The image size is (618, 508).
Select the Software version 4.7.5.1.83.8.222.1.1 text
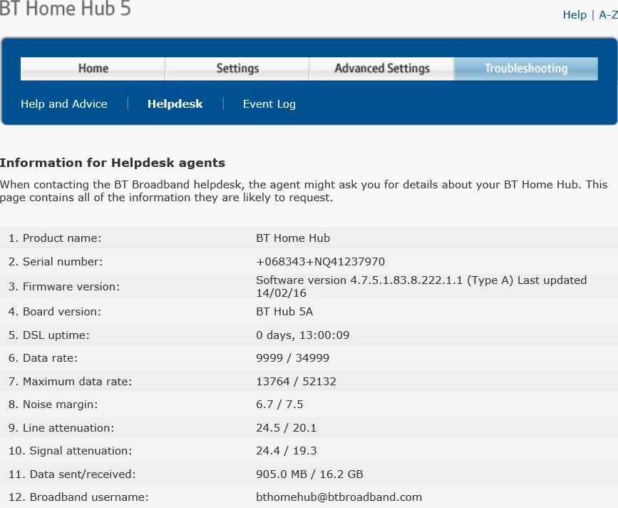point(359,280)
